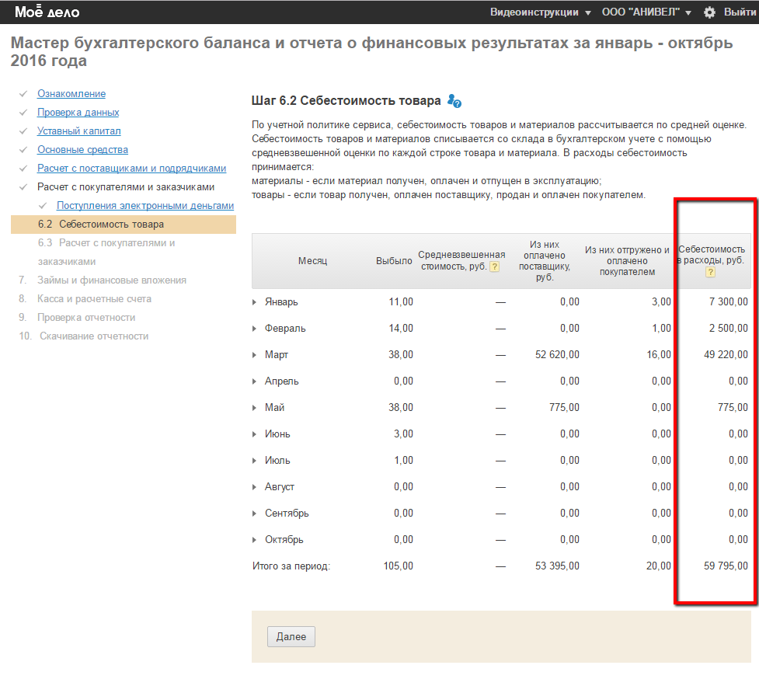The height and width of the screenshot is (686, 759).
Task: Click help icon beside step 6.2 title
Action: point(454,101)
